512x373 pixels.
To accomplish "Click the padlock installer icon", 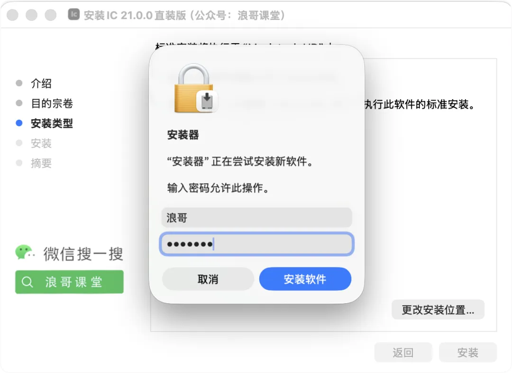I will [194, 88].
